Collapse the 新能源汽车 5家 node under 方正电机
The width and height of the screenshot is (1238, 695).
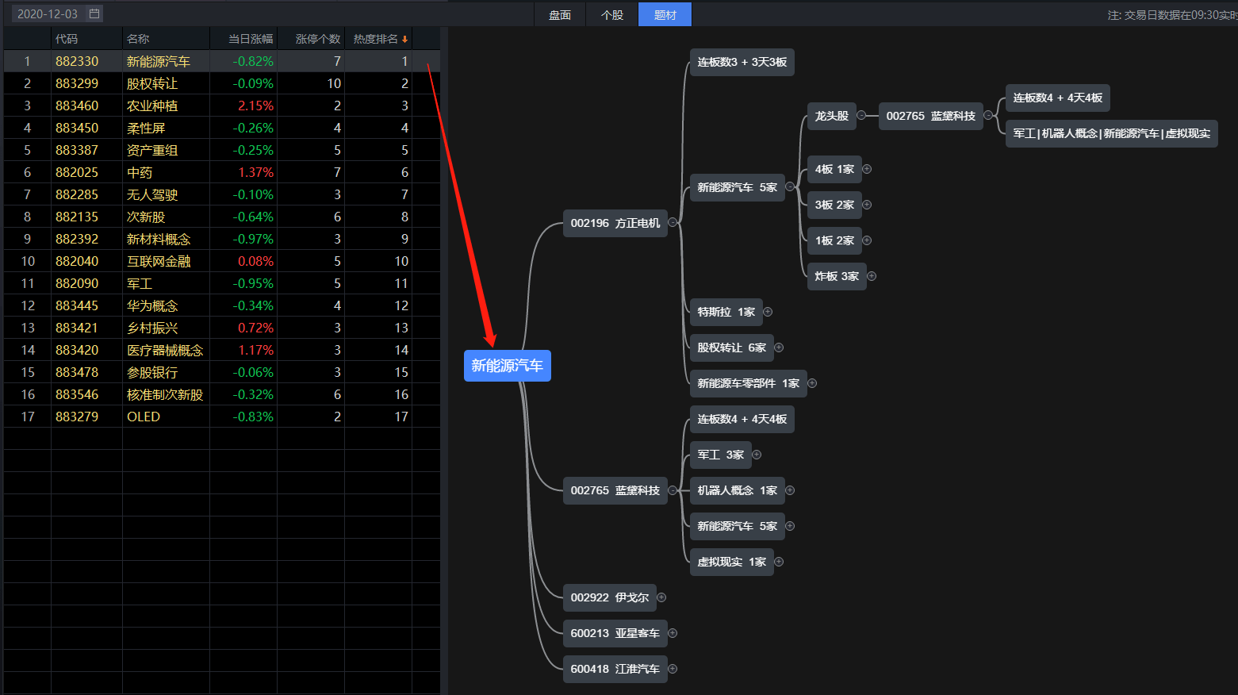click(x=790, y=187)
